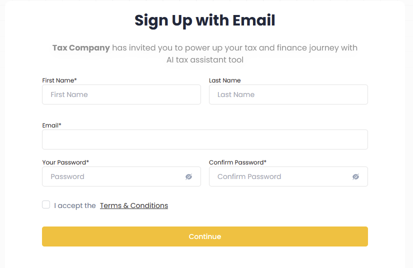413x268 pixels.
Task: Focus the First Name input field
Action: click(121, 94)
